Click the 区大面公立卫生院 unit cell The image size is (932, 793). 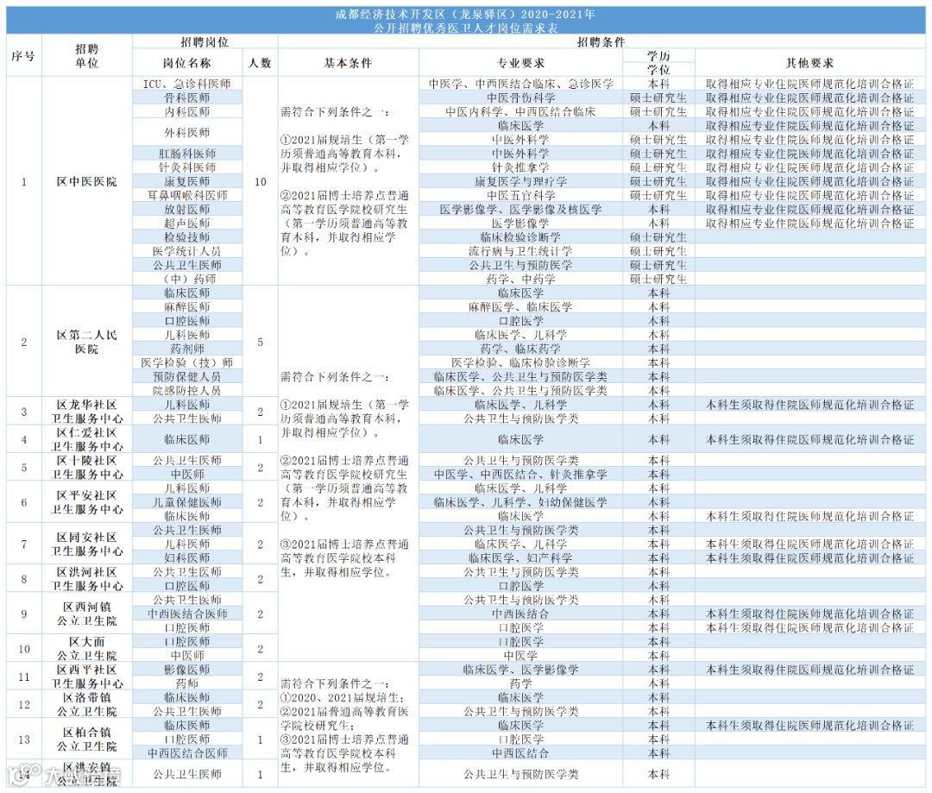tap(87, 649)
